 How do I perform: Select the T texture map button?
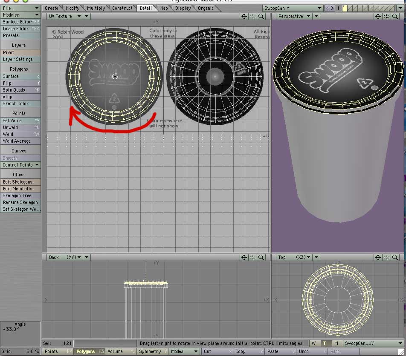point(325,343)
